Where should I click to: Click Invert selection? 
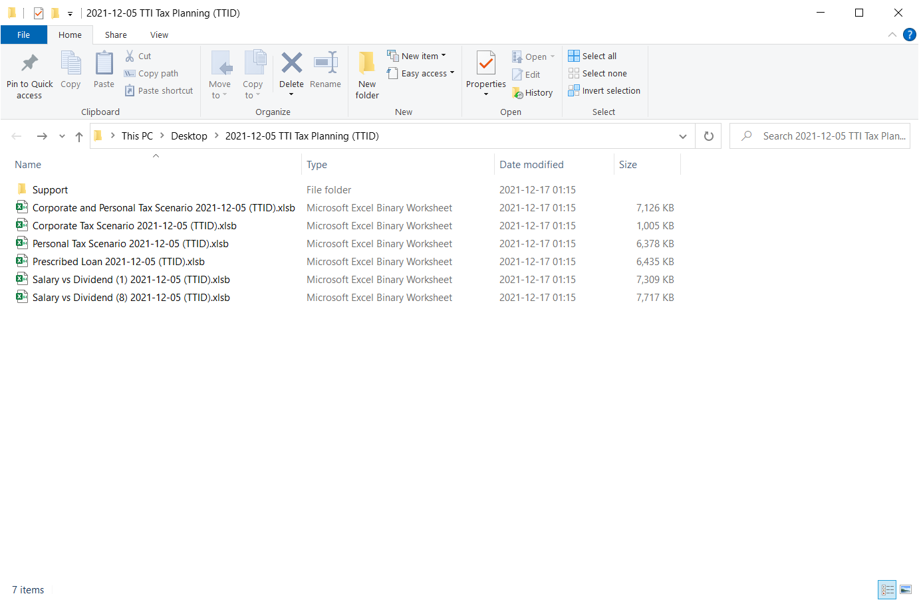[604, 91]
